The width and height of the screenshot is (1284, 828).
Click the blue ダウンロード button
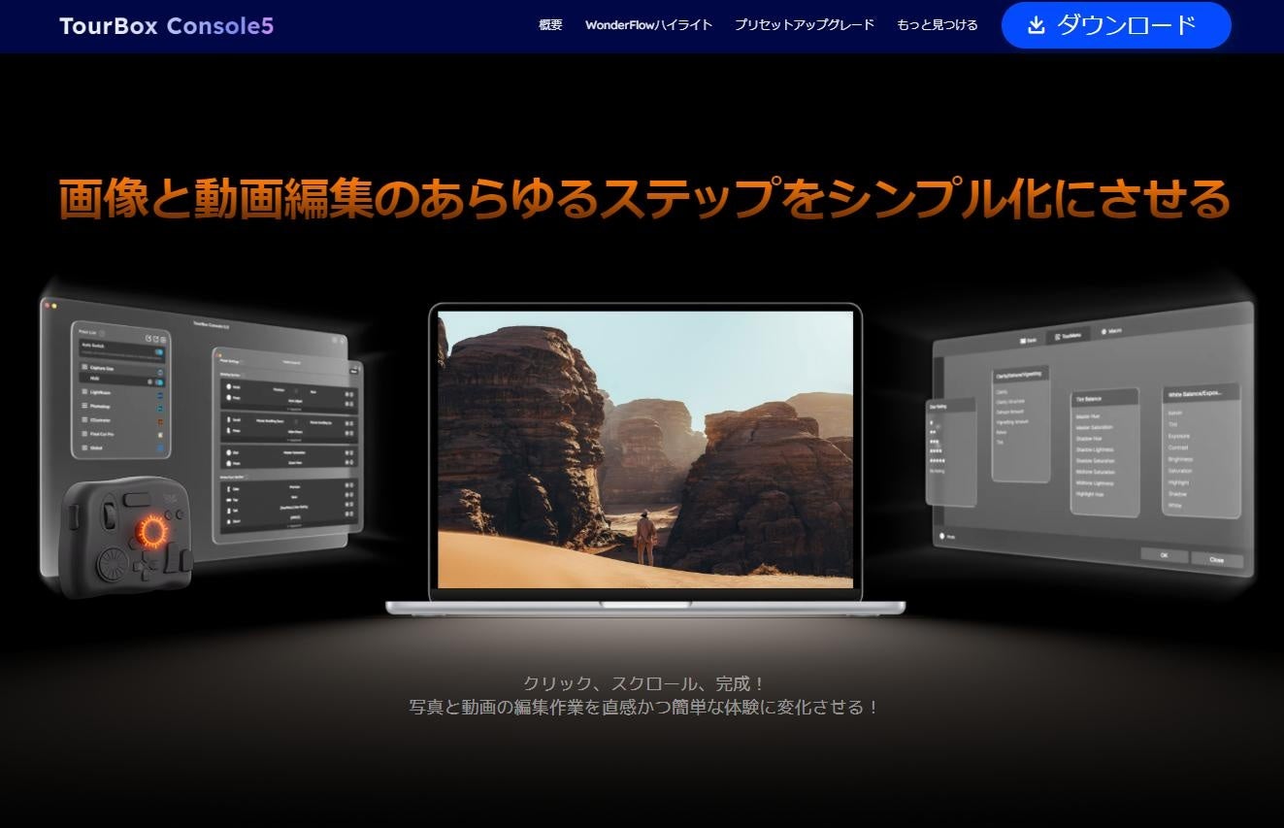(x=1116, y=25)
